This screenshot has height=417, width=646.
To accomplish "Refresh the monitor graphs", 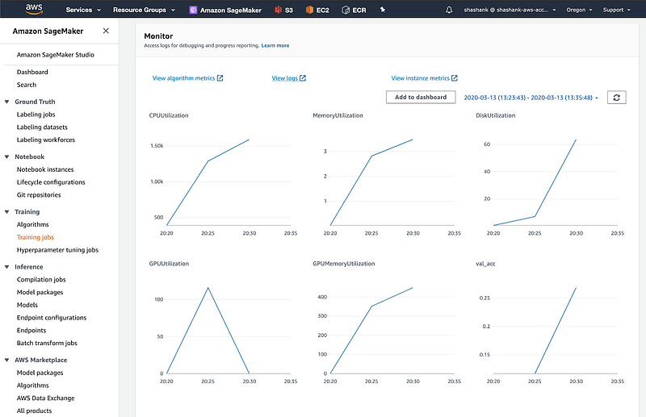I will [x=616, y=97].
